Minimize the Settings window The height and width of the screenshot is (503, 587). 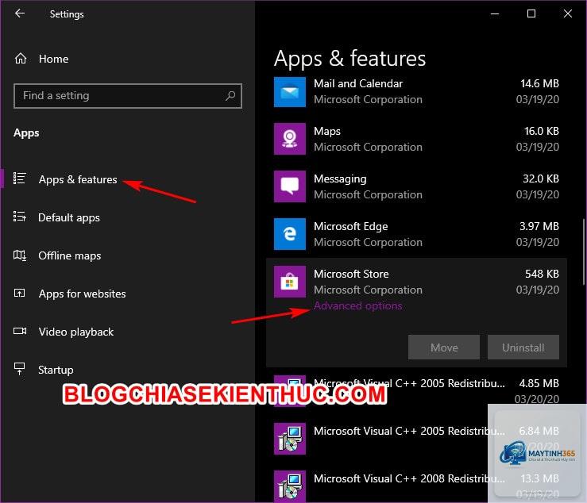click(495, 13)
